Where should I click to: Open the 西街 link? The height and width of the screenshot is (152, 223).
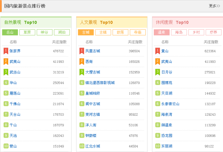[89, 61]
